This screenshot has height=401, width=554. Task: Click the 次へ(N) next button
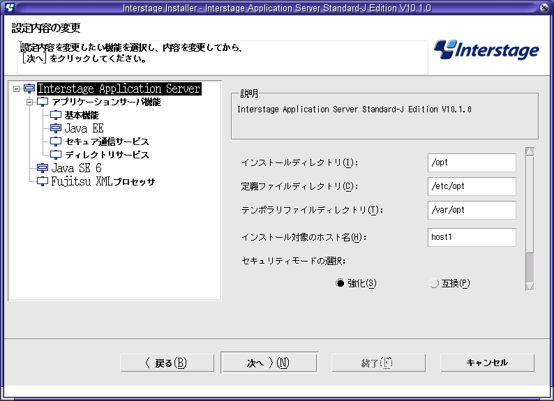coord(269,363)
